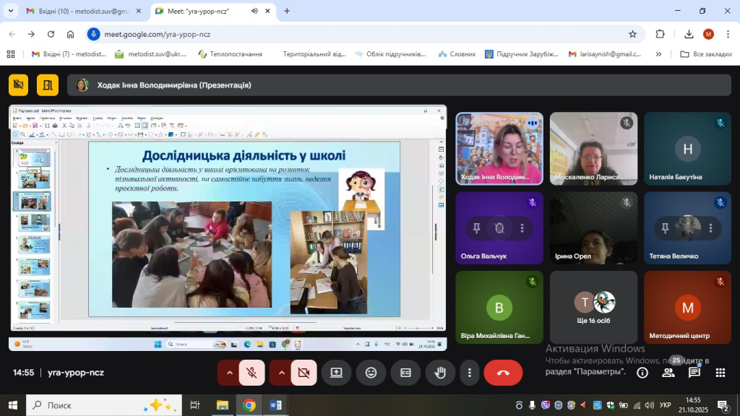Raise your hand in the meeting

[439, 373]
